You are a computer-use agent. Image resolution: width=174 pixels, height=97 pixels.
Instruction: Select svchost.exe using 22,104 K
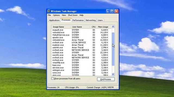(81, 53)
